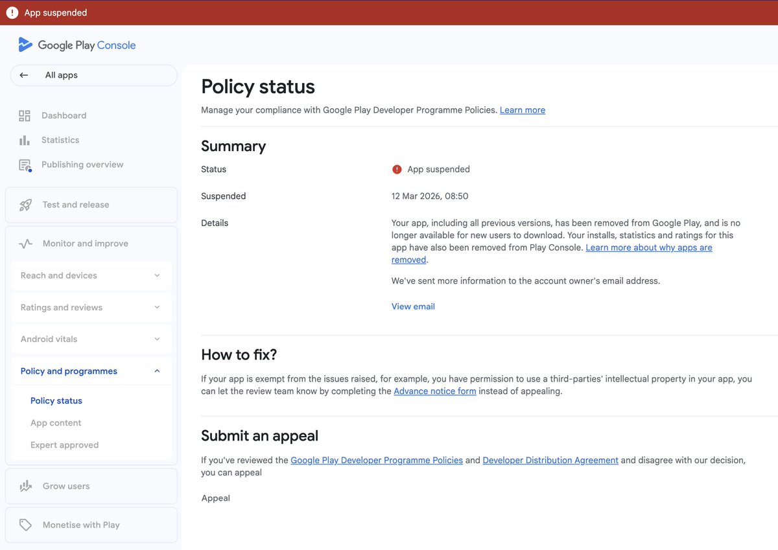The width and height of the screenshot is (778, 550).
Task: Open Monetise with Play section
Action: pos(91,525)
